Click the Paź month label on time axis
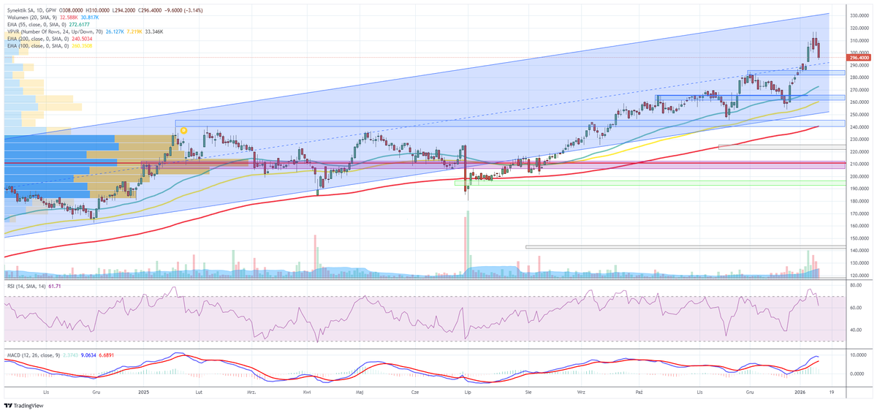 [x=639, y=393]
